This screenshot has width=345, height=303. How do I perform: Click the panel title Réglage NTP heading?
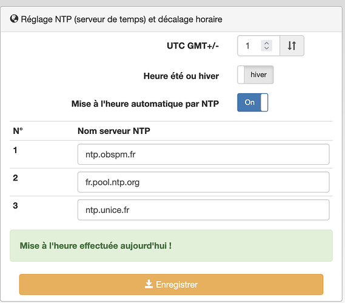121,19
